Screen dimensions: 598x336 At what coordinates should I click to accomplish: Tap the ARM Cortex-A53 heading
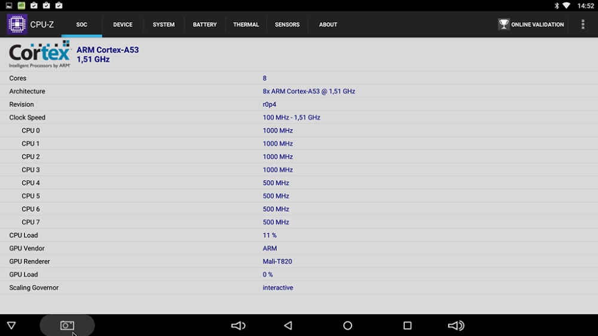pyautogui.click(x=108, y=50)
